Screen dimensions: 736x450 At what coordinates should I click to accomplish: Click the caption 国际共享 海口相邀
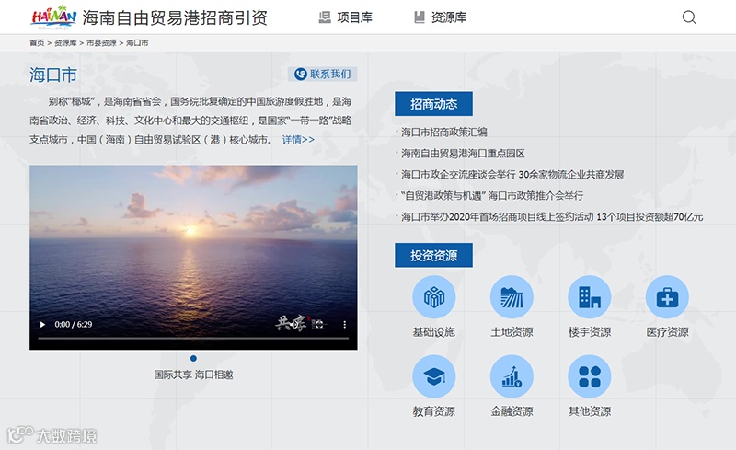click(x=193, y=375)
